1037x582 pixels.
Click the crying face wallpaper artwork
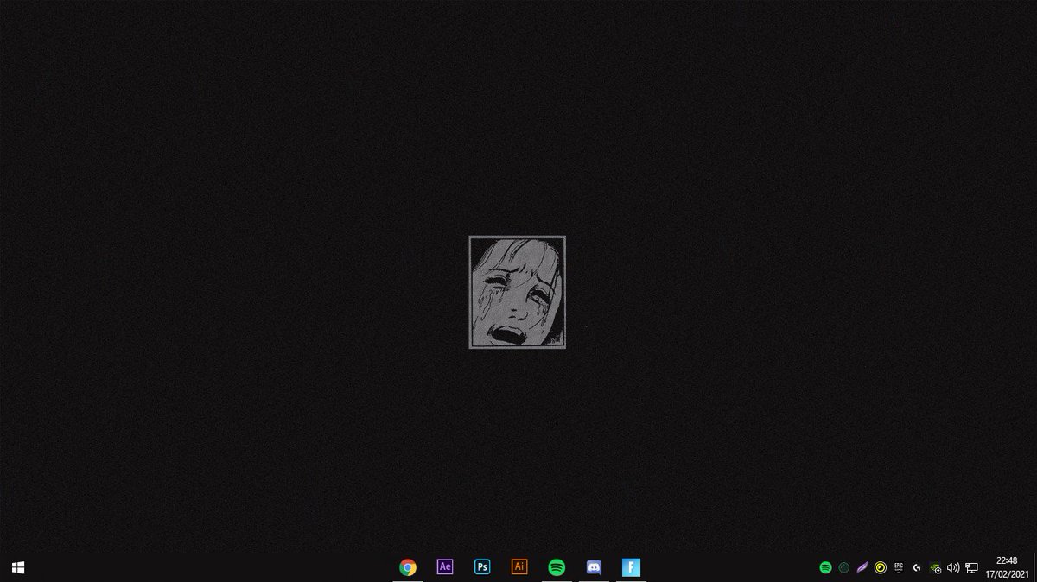[x=517, y=292]
